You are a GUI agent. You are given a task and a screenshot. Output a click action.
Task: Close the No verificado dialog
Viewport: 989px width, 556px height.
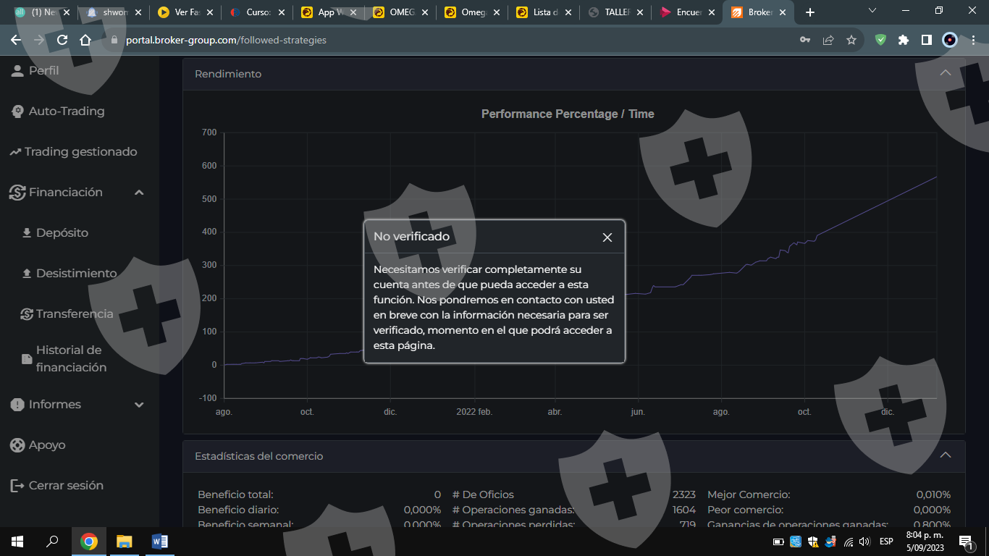(607, 237)
